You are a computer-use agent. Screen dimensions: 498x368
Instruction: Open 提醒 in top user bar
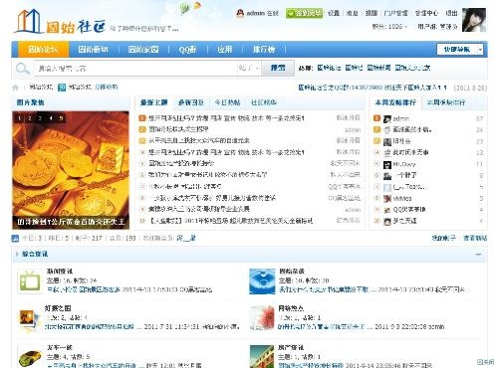coord(371,13)
